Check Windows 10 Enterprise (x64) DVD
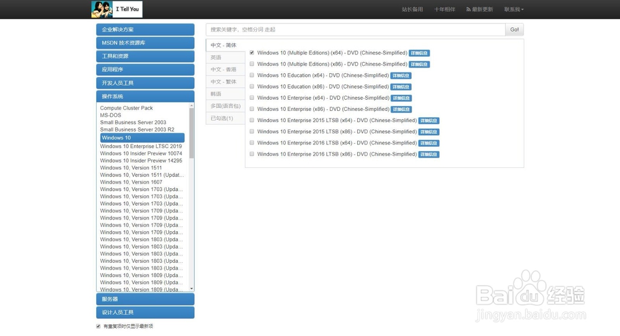 pyautogui.click(x=252, y=97)
